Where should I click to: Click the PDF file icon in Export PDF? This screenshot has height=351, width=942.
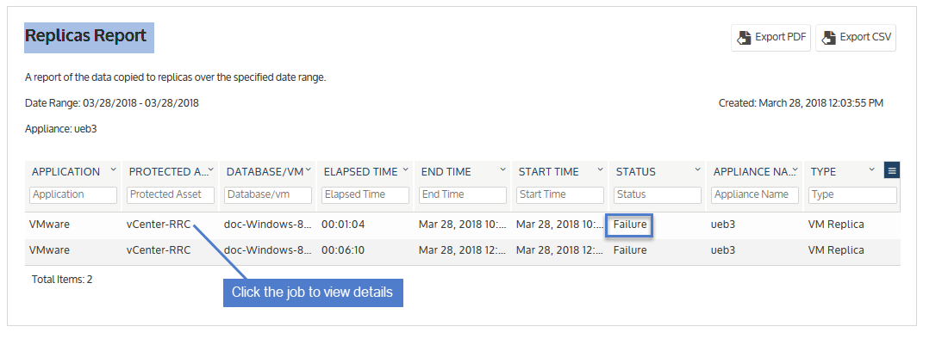click(x=744, y=38)
